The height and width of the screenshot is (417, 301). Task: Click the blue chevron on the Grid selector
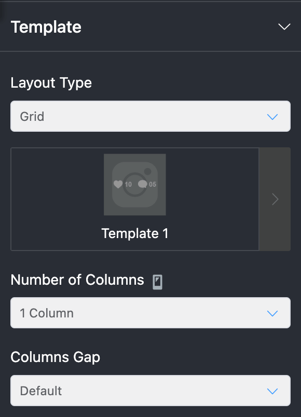tap(272, 116)
